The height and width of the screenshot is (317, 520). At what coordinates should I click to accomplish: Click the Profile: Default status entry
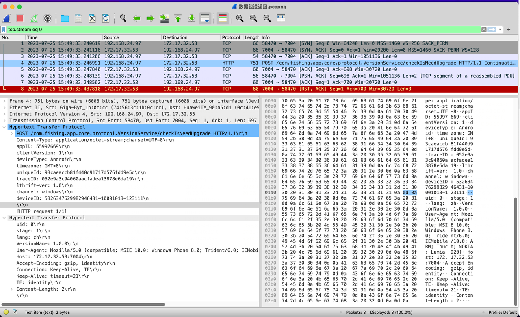(503, 312)
